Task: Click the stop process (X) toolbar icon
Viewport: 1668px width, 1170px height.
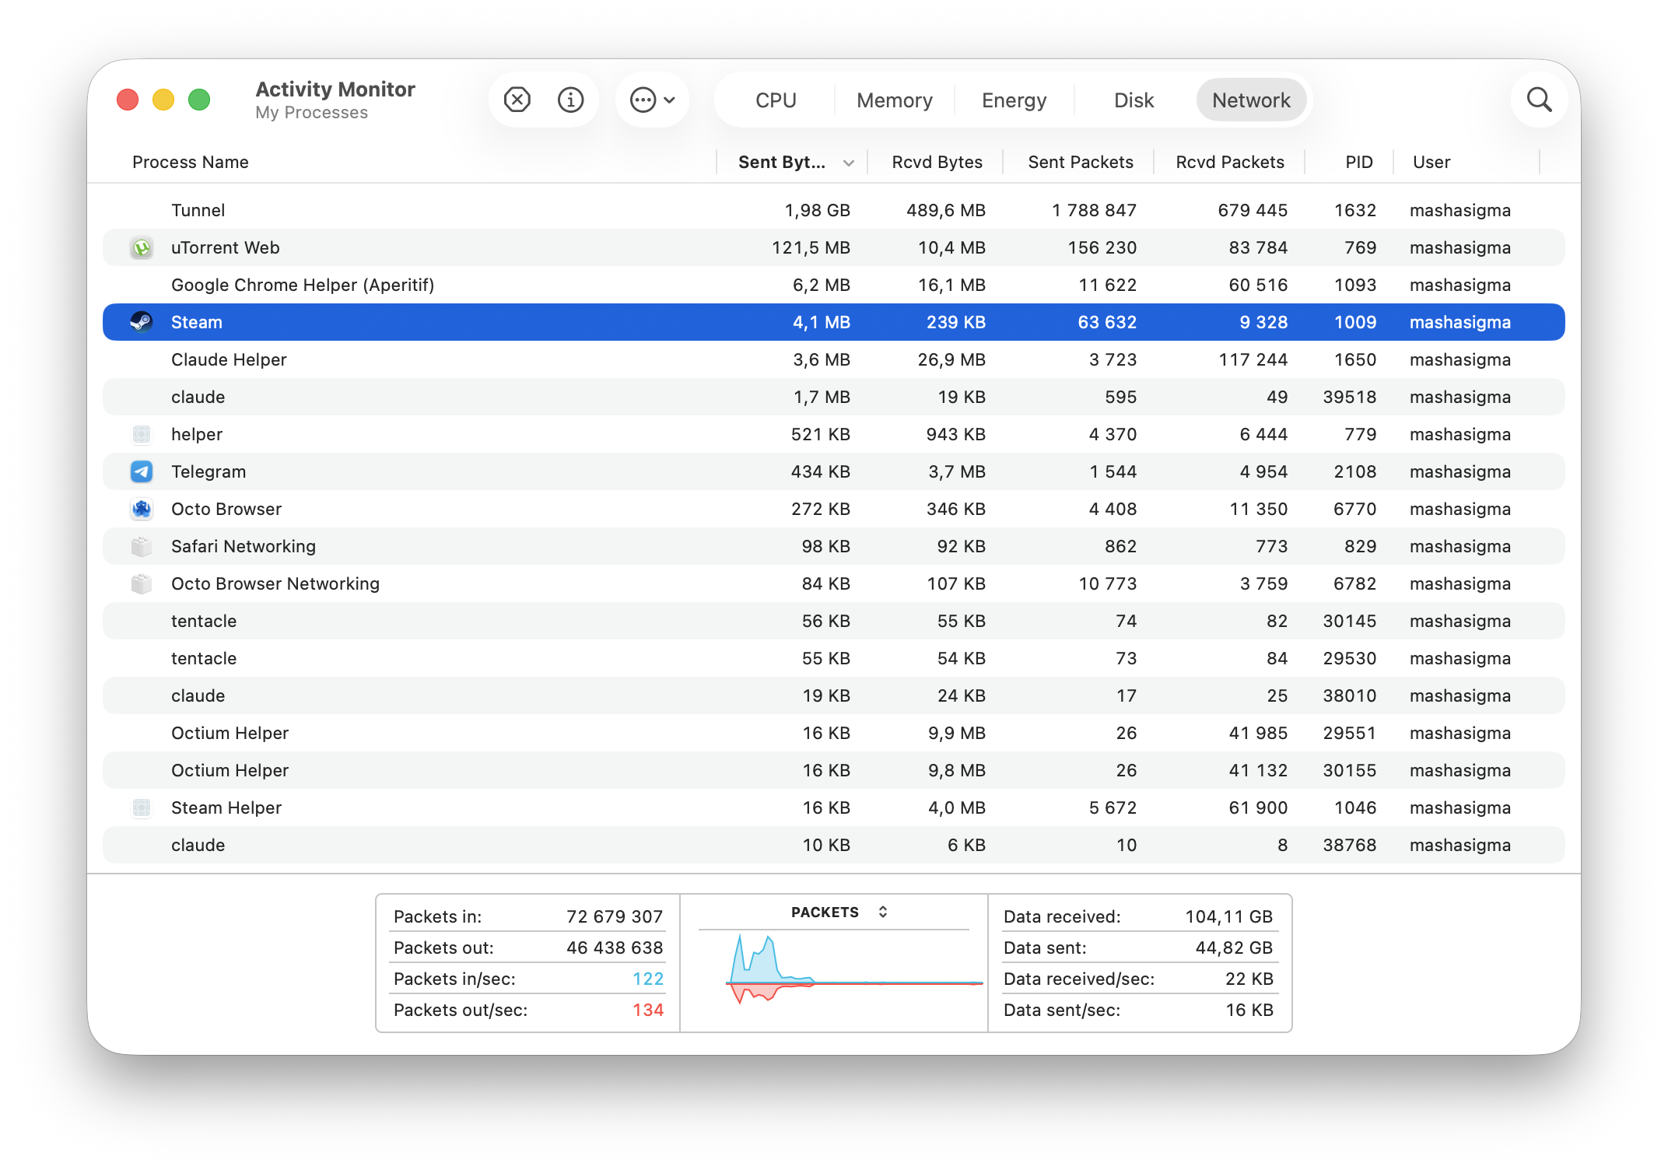Action: 517,100
